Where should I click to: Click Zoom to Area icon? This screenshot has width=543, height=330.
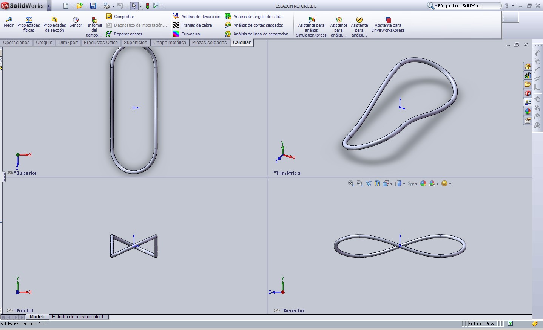[x=360, y=183]
